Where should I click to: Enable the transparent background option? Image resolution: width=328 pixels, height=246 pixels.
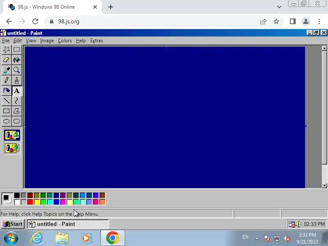coord(12,148)
